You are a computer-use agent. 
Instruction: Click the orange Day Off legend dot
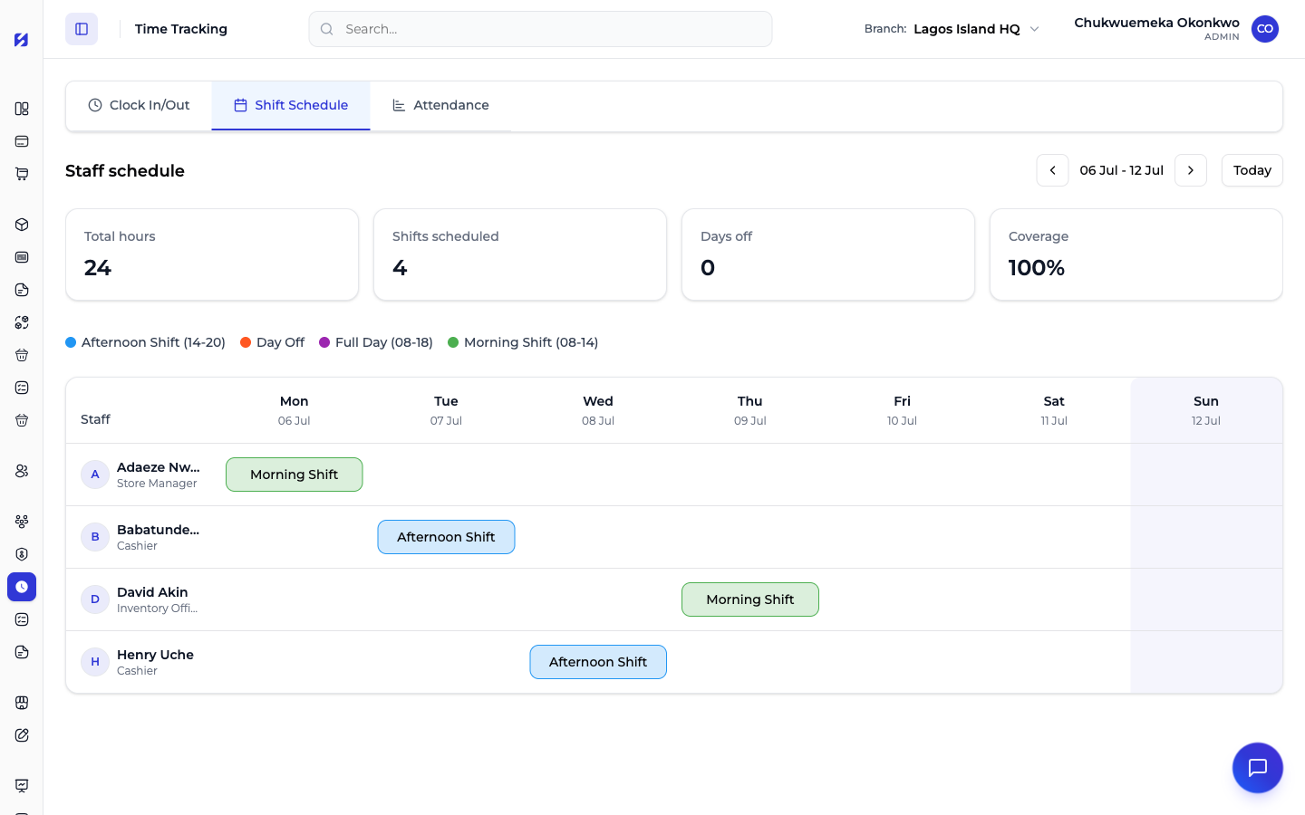[246, 342]
